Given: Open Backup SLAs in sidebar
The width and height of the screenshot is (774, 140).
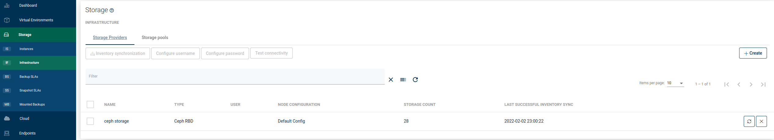Looking at the screenshot, I should point(29,77).
